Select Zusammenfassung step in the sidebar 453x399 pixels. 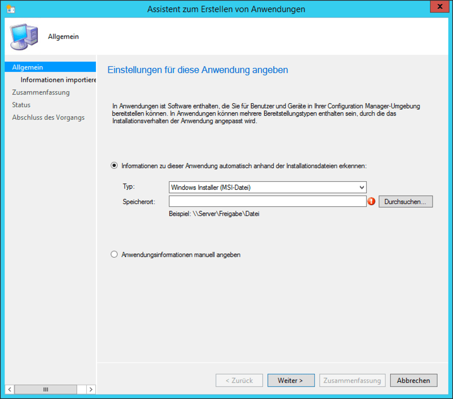point(41,92)
